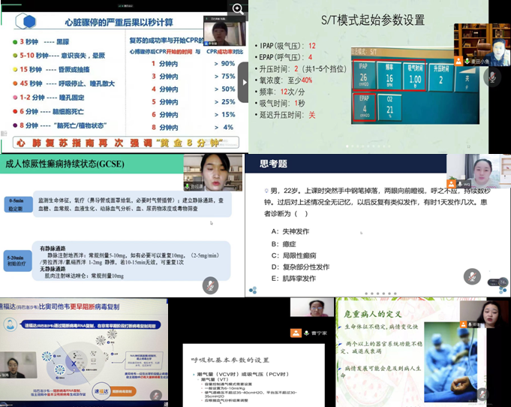Click the 5-20min 初始治疗 stage label
511x407 pixels.
coord(17,258)
